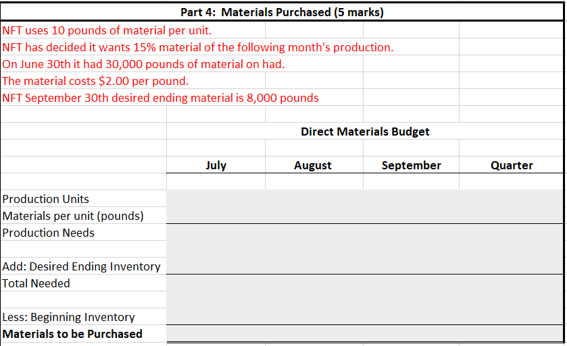Select the 'Materials per unit (pounds)' label

click(73, 216)
